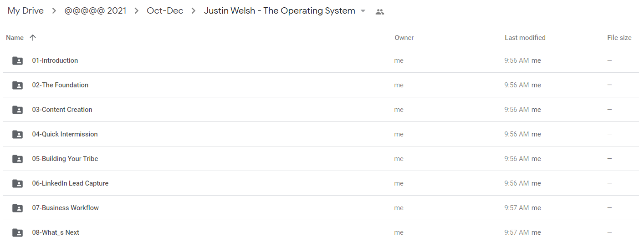Click the shared people icon in breadcrumb
Image resolution: width=639 pixels, height=242 pixels.
point(380,12)
